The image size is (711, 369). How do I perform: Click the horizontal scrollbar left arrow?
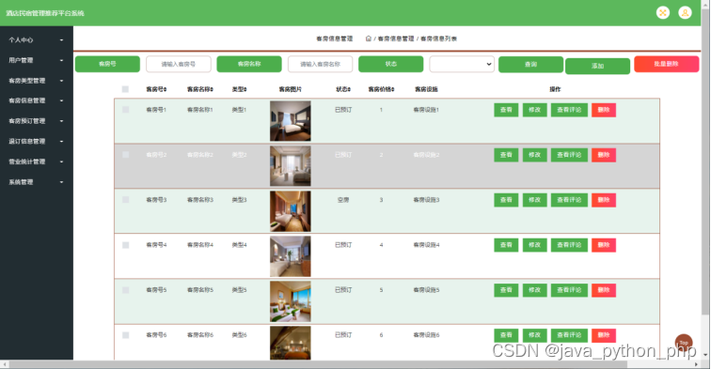pos(4,364)
